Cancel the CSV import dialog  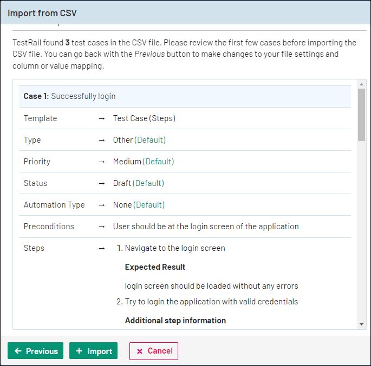(x=154, y=351)
